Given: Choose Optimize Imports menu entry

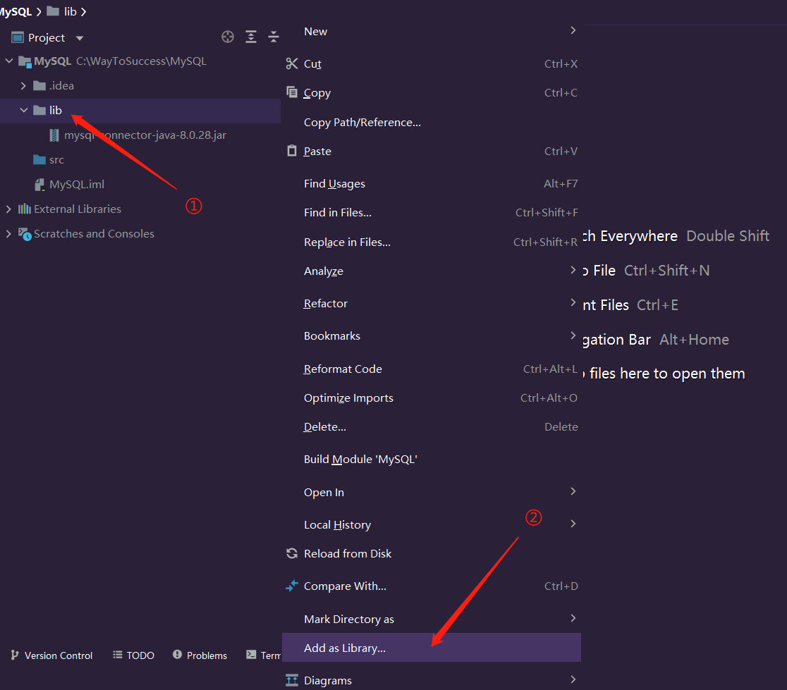Looking at the screenshot, I should [431, 398].
